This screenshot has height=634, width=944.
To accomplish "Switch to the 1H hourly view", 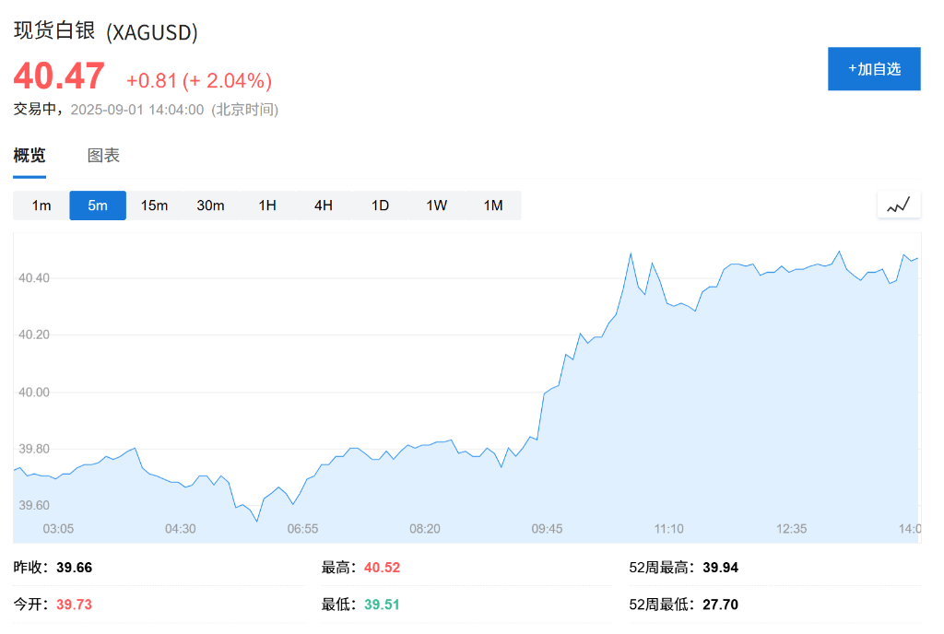I will coord(266,205).
